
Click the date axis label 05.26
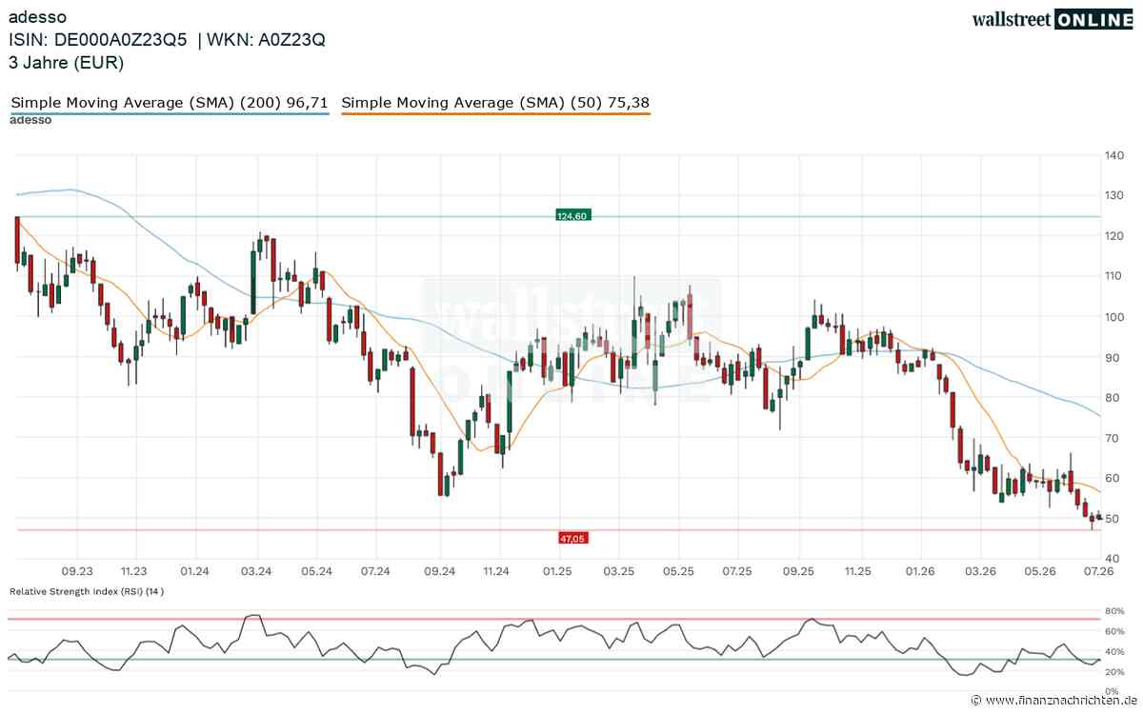[1040, 571]
